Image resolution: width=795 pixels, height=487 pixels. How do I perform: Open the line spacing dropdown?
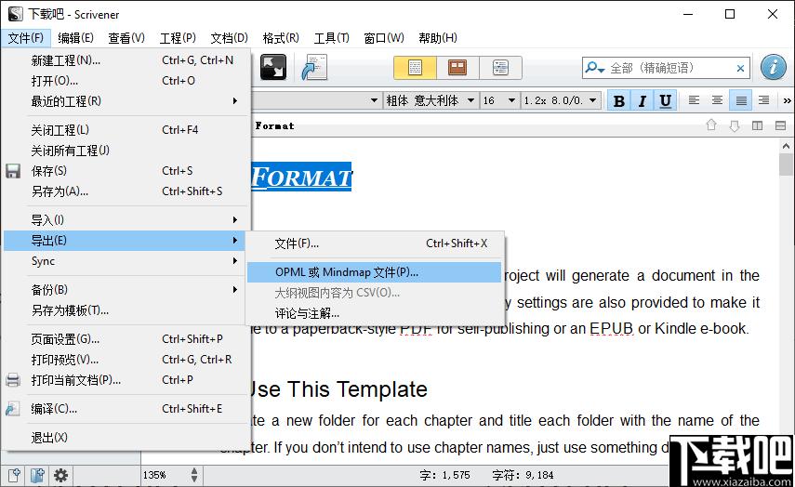[560, 100]
